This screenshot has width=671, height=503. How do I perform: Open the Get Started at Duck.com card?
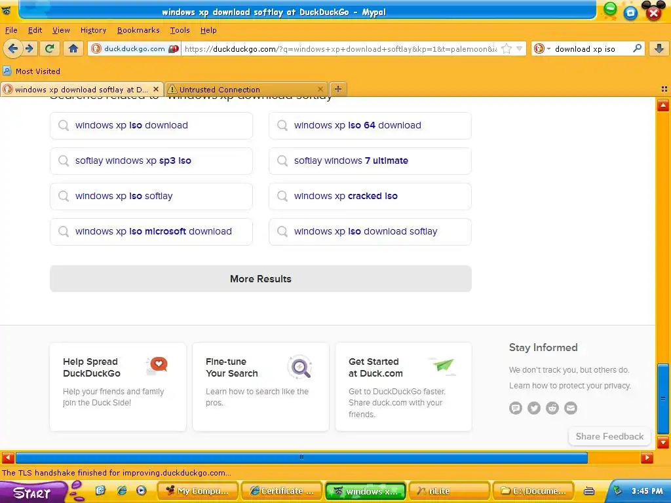click(404, 386)
